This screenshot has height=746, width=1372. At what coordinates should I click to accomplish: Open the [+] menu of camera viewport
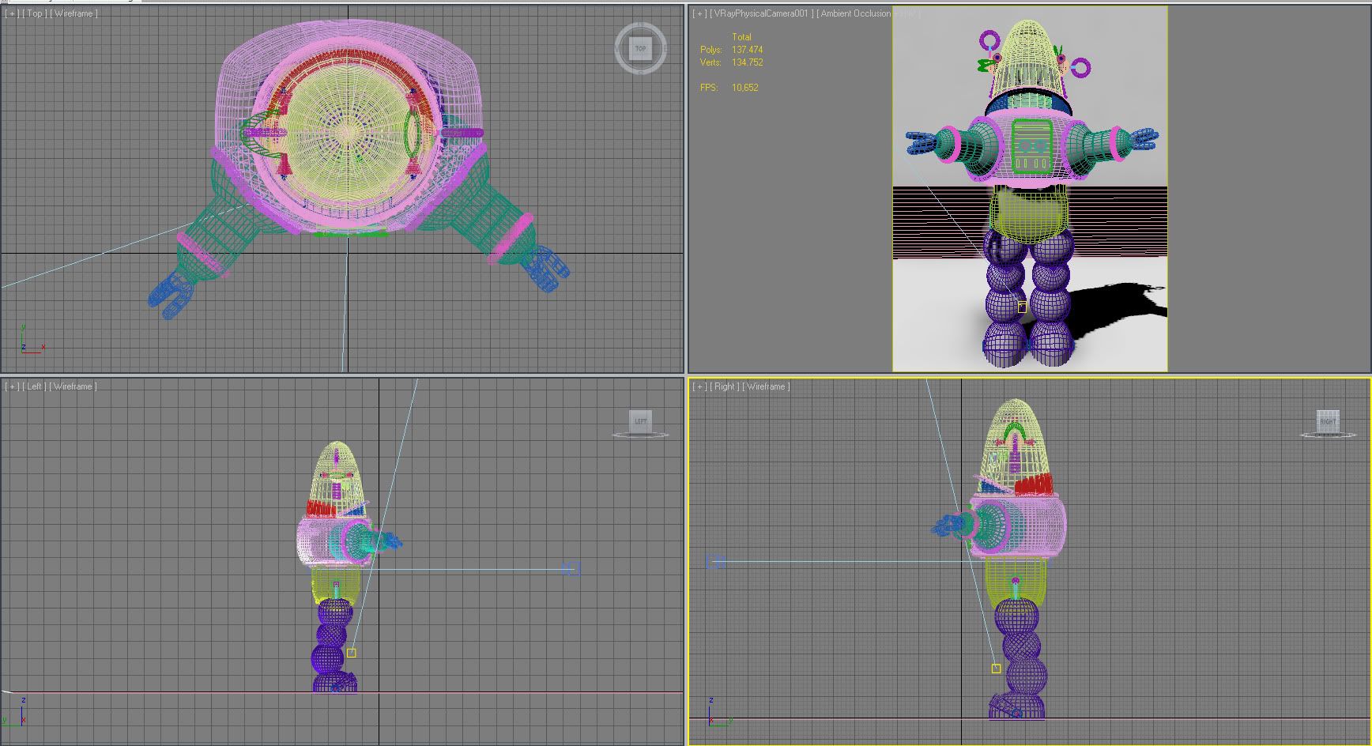coord(699,13)
